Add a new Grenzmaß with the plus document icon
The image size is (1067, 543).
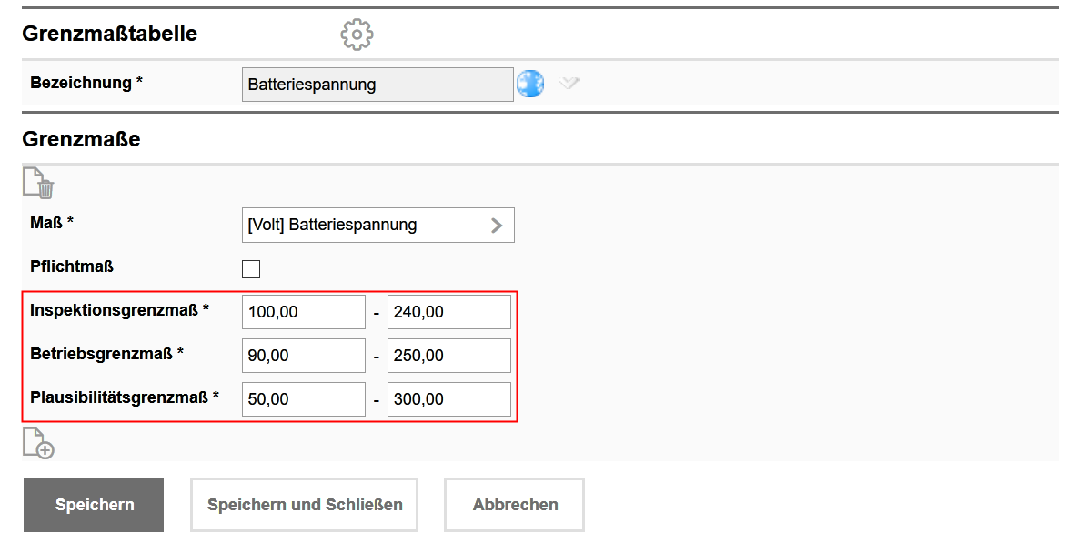[x=37, y=444]
